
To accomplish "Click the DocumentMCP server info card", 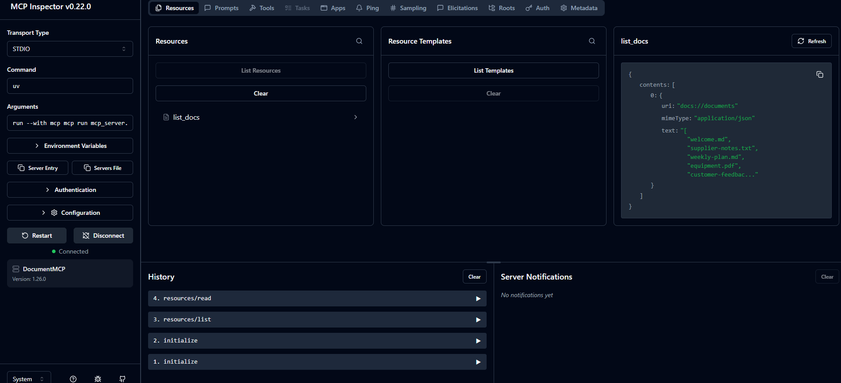I will click(70, 273).
